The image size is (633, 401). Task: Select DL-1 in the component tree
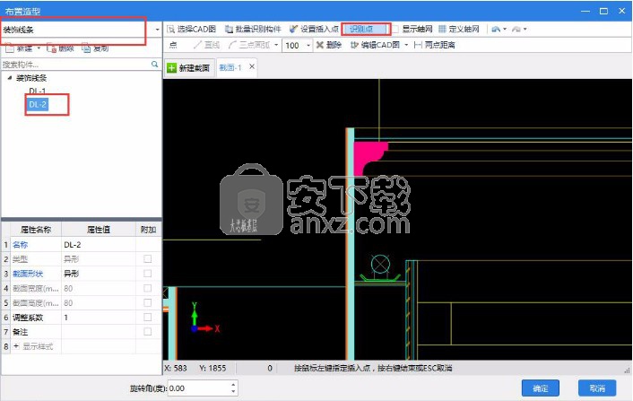tap(38, 92)
